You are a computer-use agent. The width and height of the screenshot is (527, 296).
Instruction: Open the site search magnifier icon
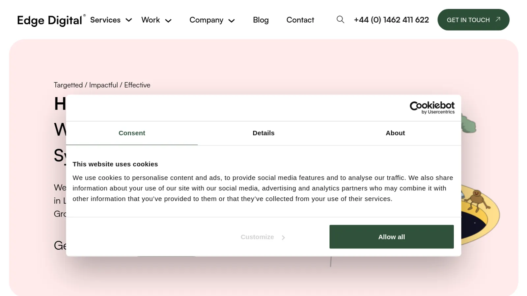coord(340,20)
